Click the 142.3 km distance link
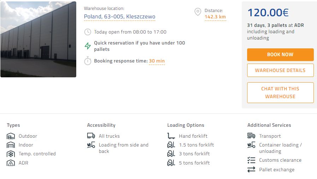Viewport: 317px width, 179px height. pyautogui.click(x=215, y=17)
